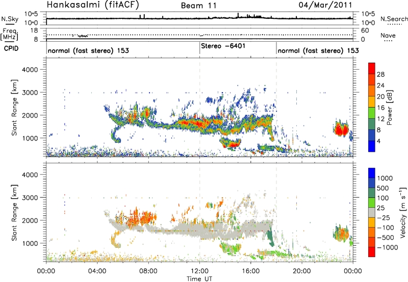This screenshot has width=408, height=282.
Task: Click the 'Nave' legend label
Action: click(388, 35)
